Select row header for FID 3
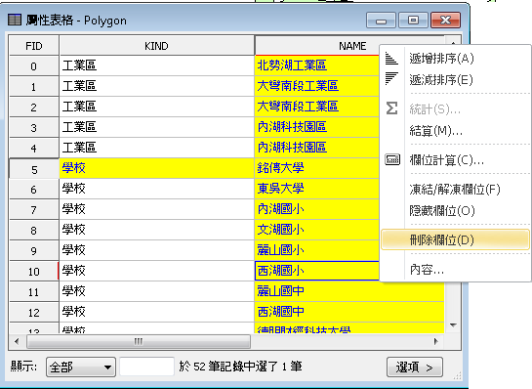This screenshot has width=532, height=389. tap(34, 128)
